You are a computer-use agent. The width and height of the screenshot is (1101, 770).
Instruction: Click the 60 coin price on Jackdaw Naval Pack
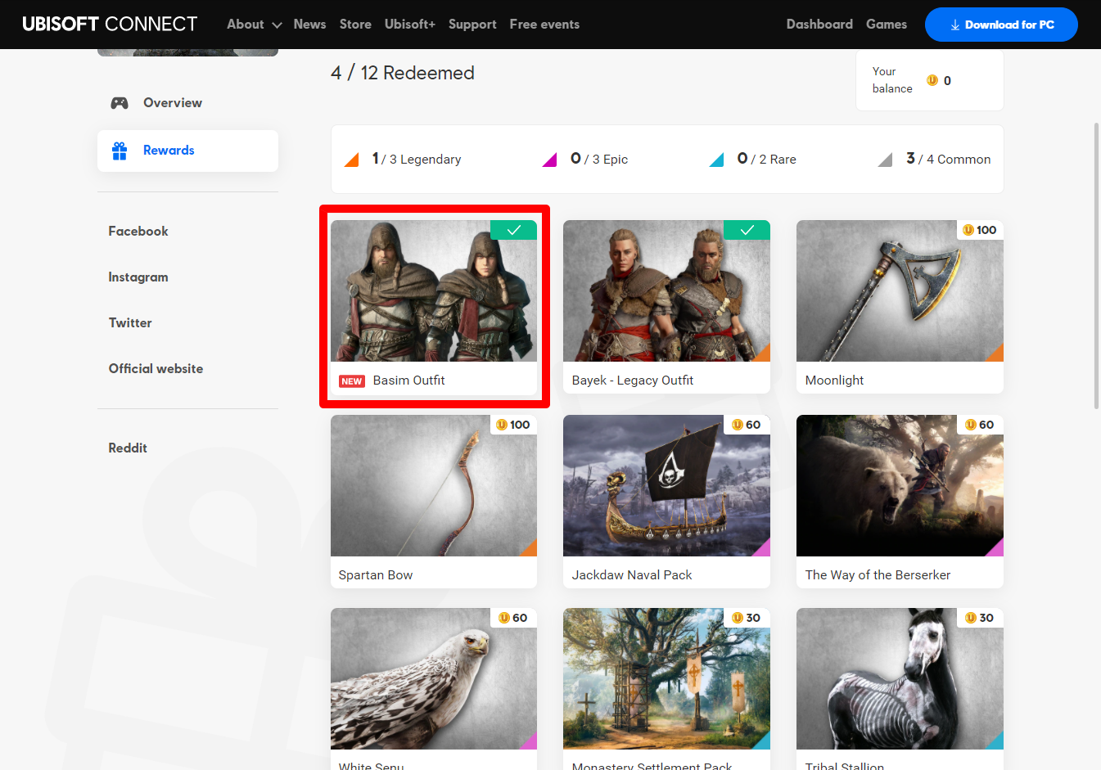point(747,425)
